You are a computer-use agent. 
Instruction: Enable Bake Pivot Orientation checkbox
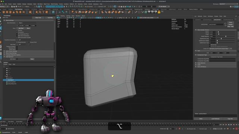click(17, 36)
